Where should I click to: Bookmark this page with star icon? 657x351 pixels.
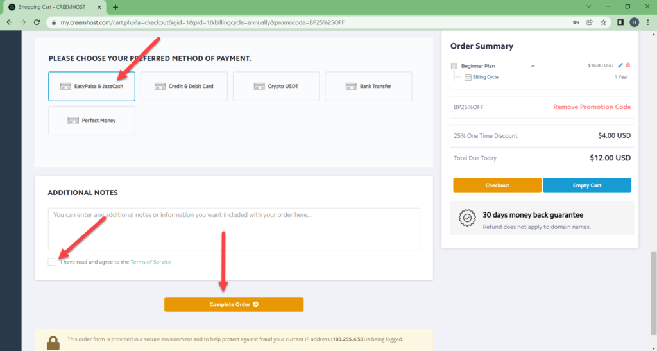[x=603, y=22]
